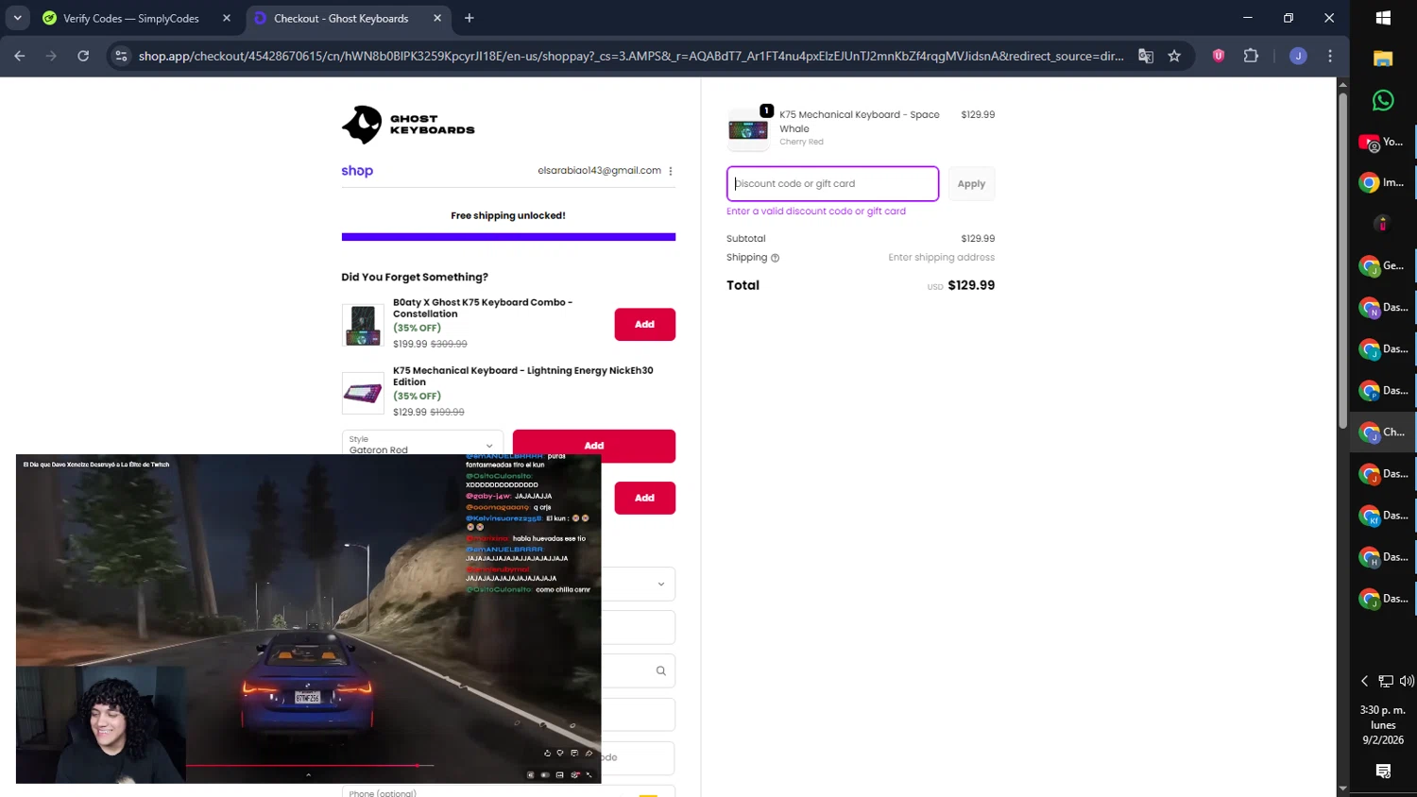Image resolution: width=1417 pixels, height=797 pixels.
Task: Switch to Verify Codes — SimplyCodes tab
Action: [130, 18]
